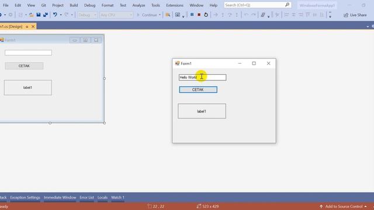Open the Git menu
Image resolution: width=374 pixels, height=210 pixels.
43,5
